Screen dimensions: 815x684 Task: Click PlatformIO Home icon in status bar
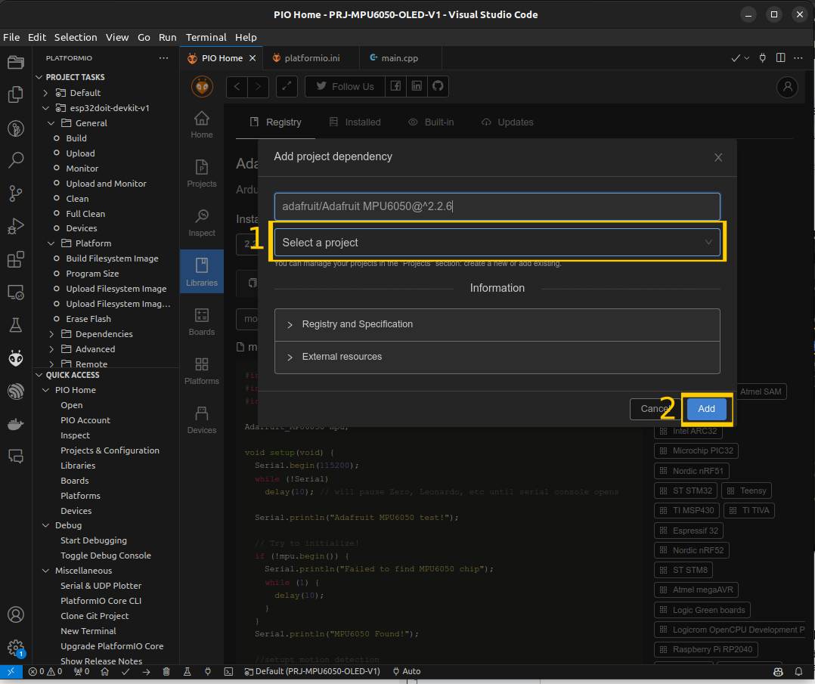coord(104,671)
